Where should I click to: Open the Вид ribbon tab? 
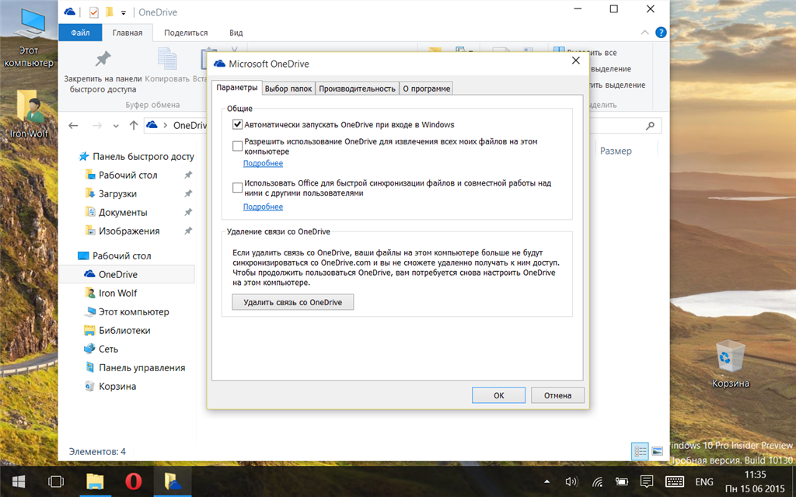pos(236,33)
